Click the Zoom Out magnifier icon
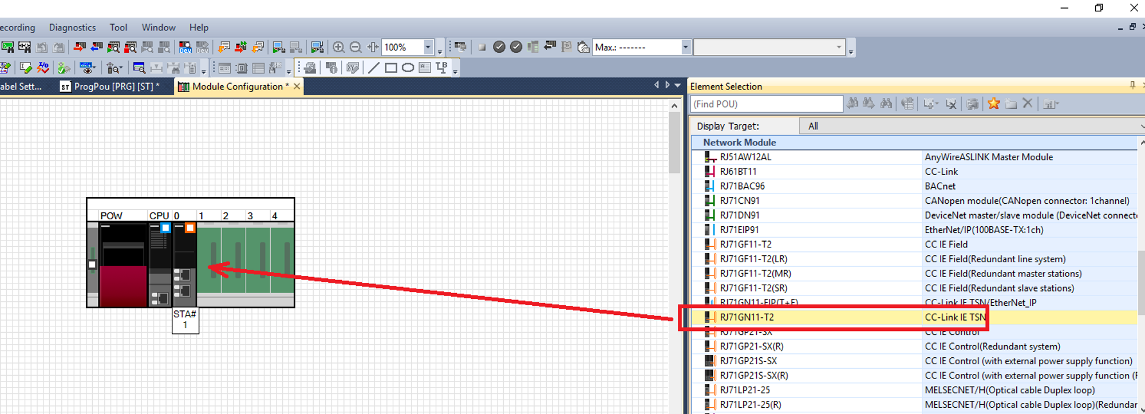Image resolution: width=1145 pixels, height=414 pixels. [x=356, y=48]
